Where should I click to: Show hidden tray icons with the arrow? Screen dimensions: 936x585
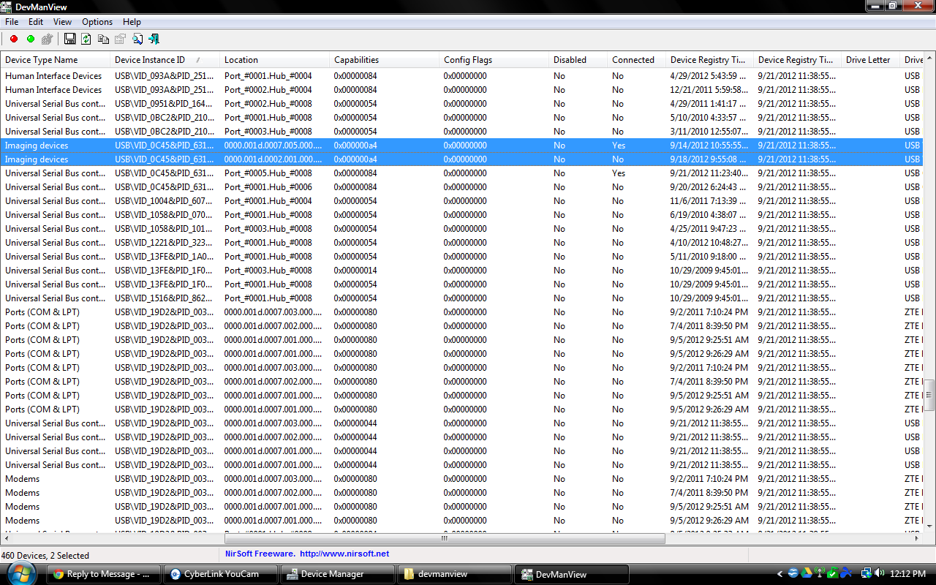781,574
